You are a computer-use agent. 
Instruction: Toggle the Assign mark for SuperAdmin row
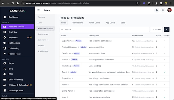pos(165,41)
